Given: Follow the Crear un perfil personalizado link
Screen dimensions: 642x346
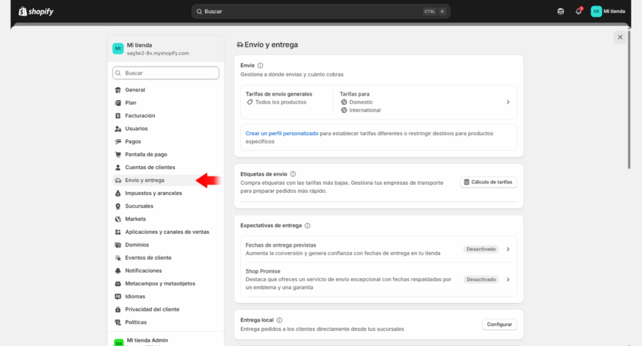Looking at the screenshot, I should pyautogui.click(x=282, y=133).
